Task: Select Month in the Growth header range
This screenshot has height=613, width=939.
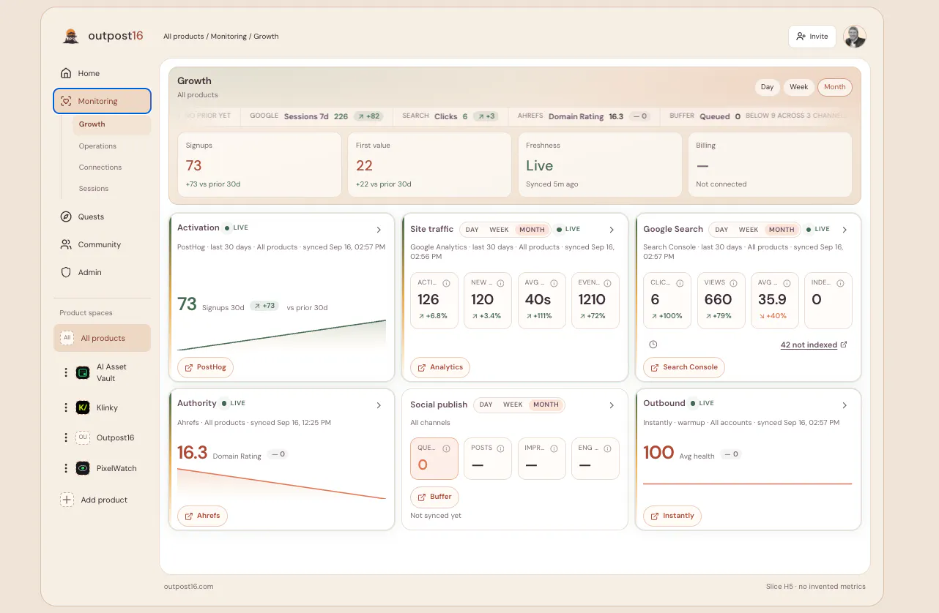Action: [835, 87]
